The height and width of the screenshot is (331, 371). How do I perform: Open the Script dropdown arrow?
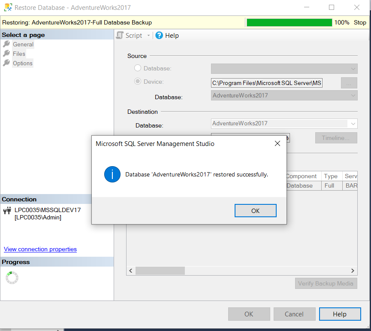click(x=149, y=36)
